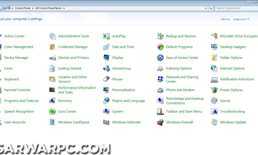
Task: Open the Default Programs icon
Action: click(x=160, y=47)
